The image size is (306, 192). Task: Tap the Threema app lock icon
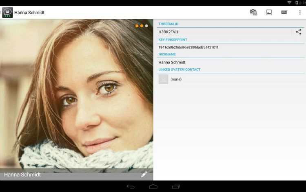tap(7, 13)
